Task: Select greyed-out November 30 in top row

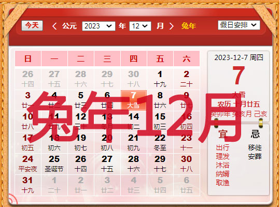Action: coord(134,79)
